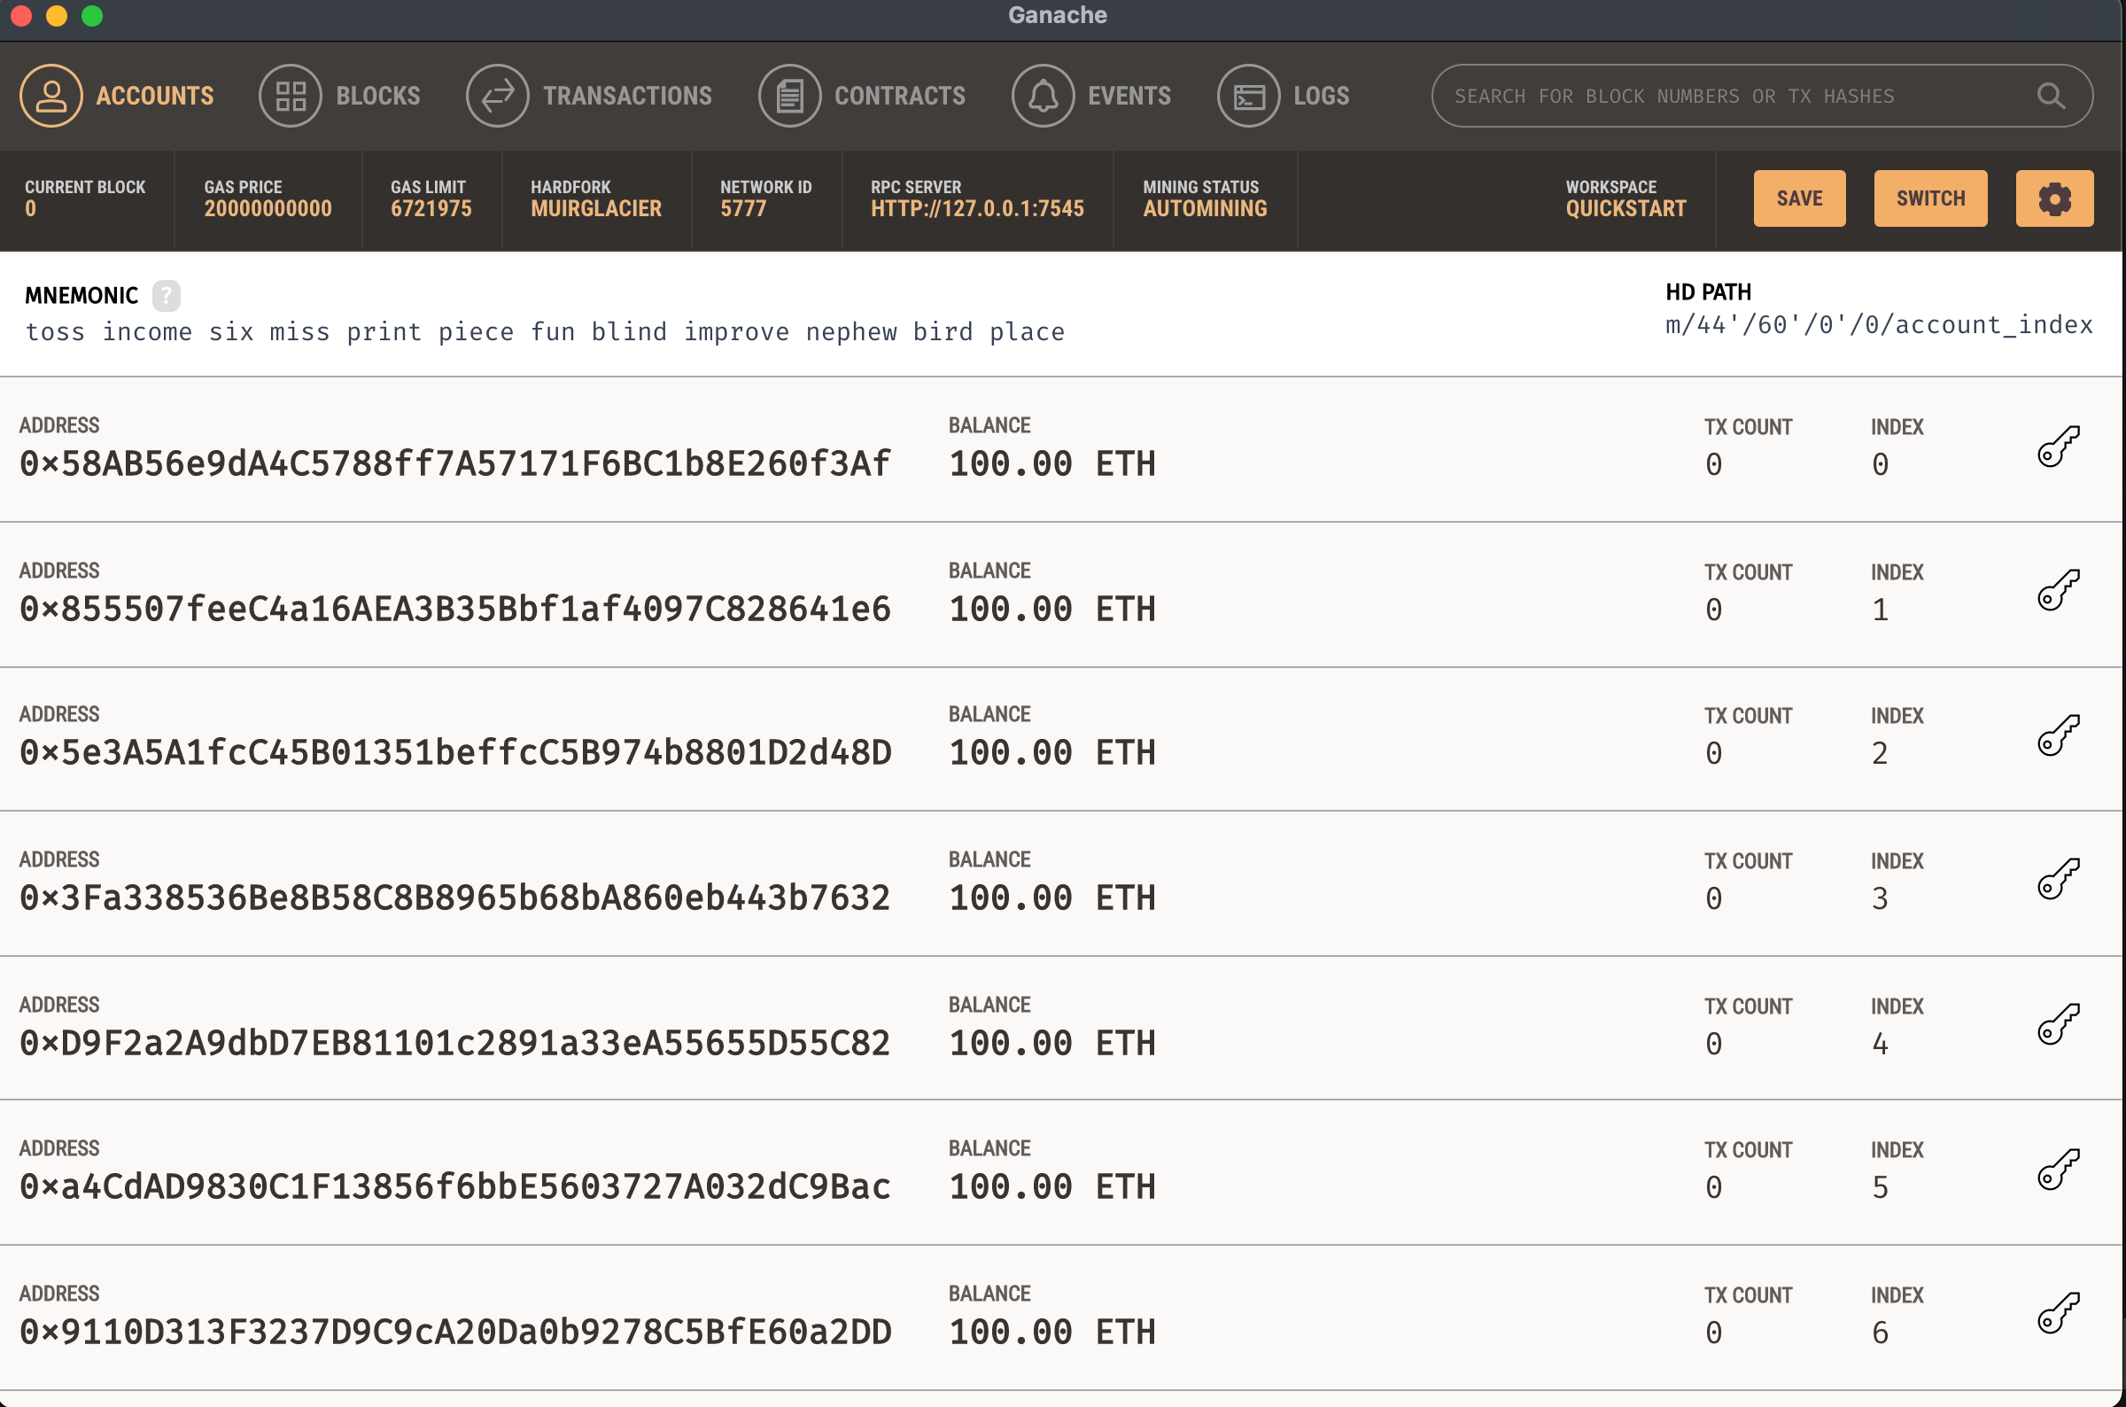2126x1407 pixels.
Task: Click the Events bell icon
Action: (x=1043, y=96)
